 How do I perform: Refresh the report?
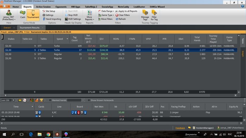[121, 19]
